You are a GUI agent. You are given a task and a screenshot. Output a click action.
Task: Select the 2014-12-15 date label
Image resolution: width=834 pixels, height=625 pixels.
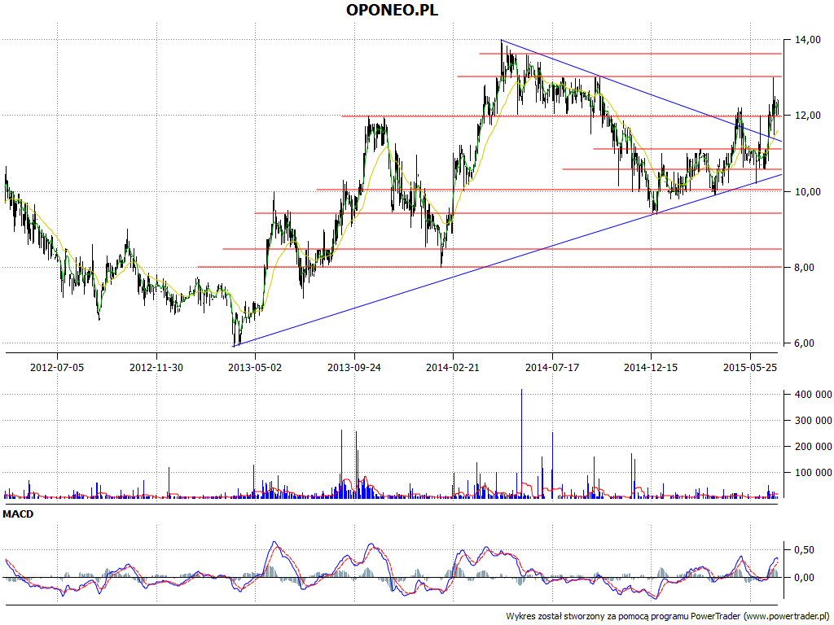[x=651, y=367]
